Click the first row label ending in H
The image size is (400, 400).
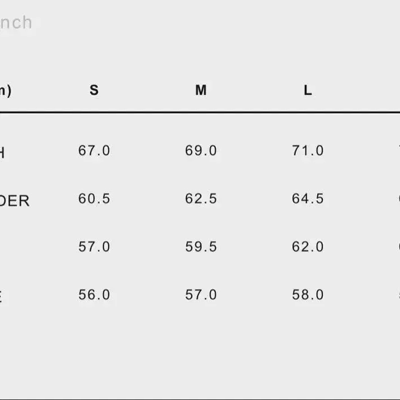[2, 153]
